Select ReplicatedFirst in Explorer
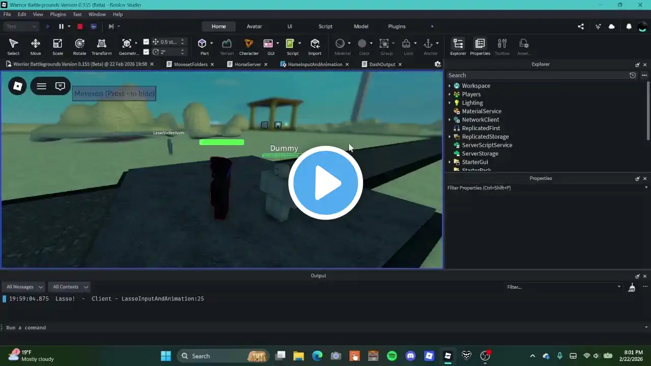Screen dimensions: 651x366 (x=481, y=128)
